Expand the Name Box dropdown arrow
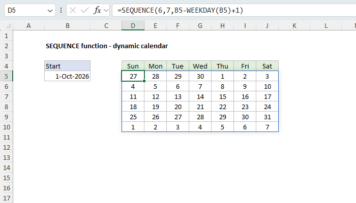Image resolution: width=356 pixels, height=203 pixels. 50,11
